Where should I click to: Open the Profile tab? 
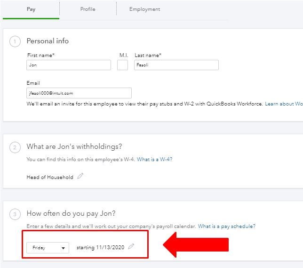88,9
